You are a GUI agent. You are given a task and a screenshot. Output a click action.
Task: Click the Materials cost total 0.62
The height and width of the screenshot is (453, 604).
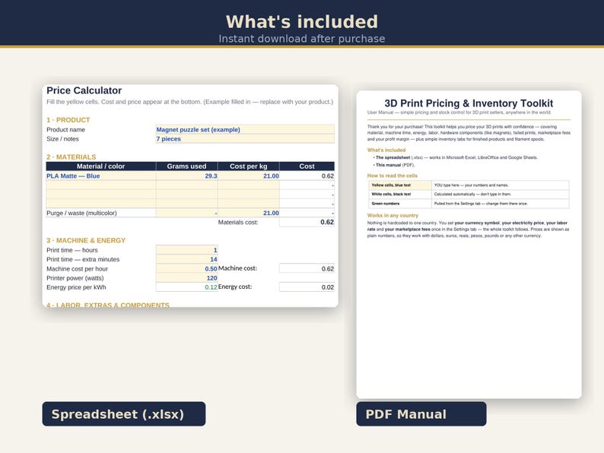307,222
